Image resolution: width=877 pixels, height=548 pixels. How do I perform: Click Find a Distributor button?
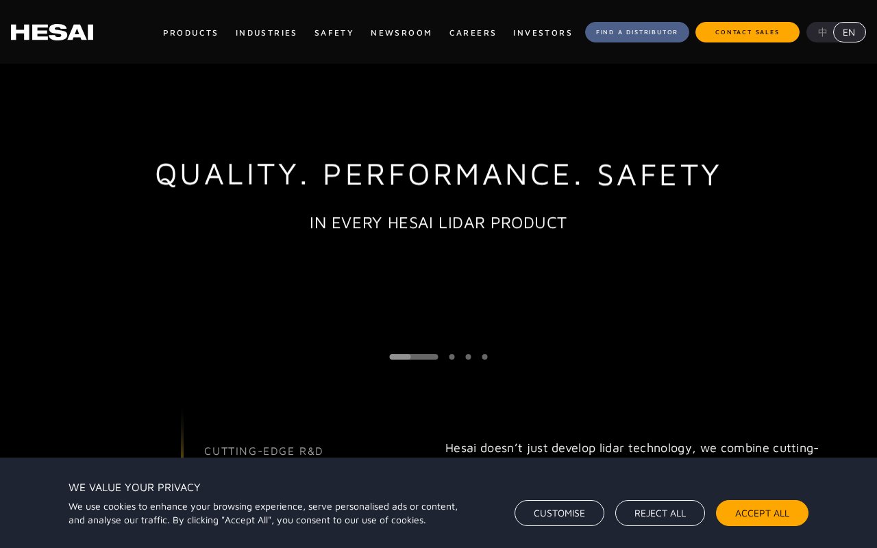click(x=637, y=32)
